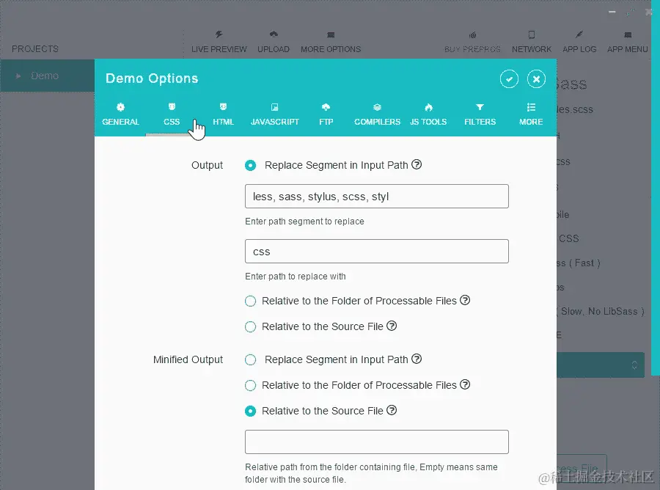Screen dimensions: 660x490
Task: Open the Filters tab
Action: [480, 114]
